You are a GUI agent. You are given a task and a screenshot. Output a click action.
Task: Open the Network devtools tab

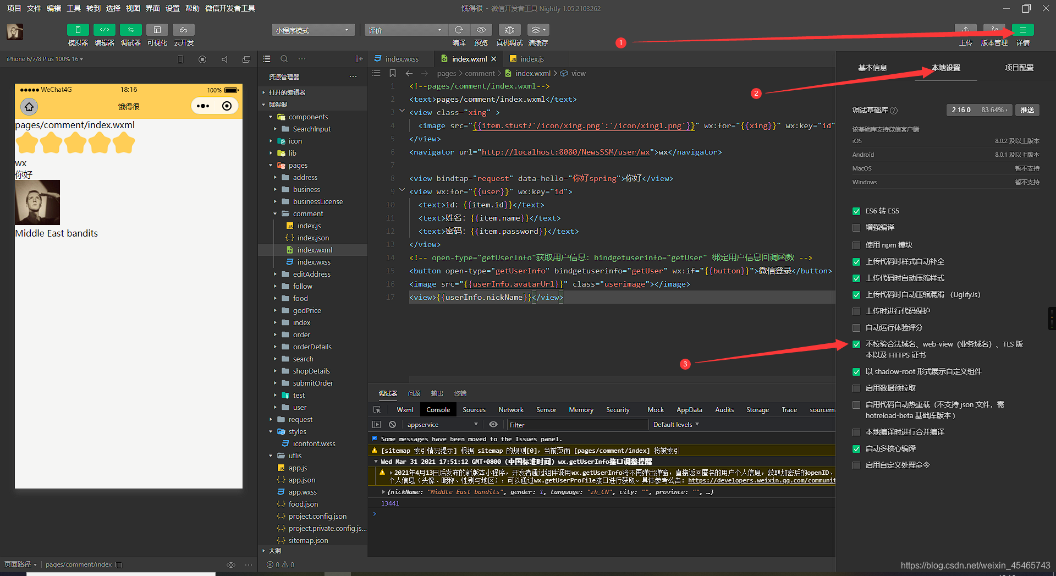click(510, 410)
